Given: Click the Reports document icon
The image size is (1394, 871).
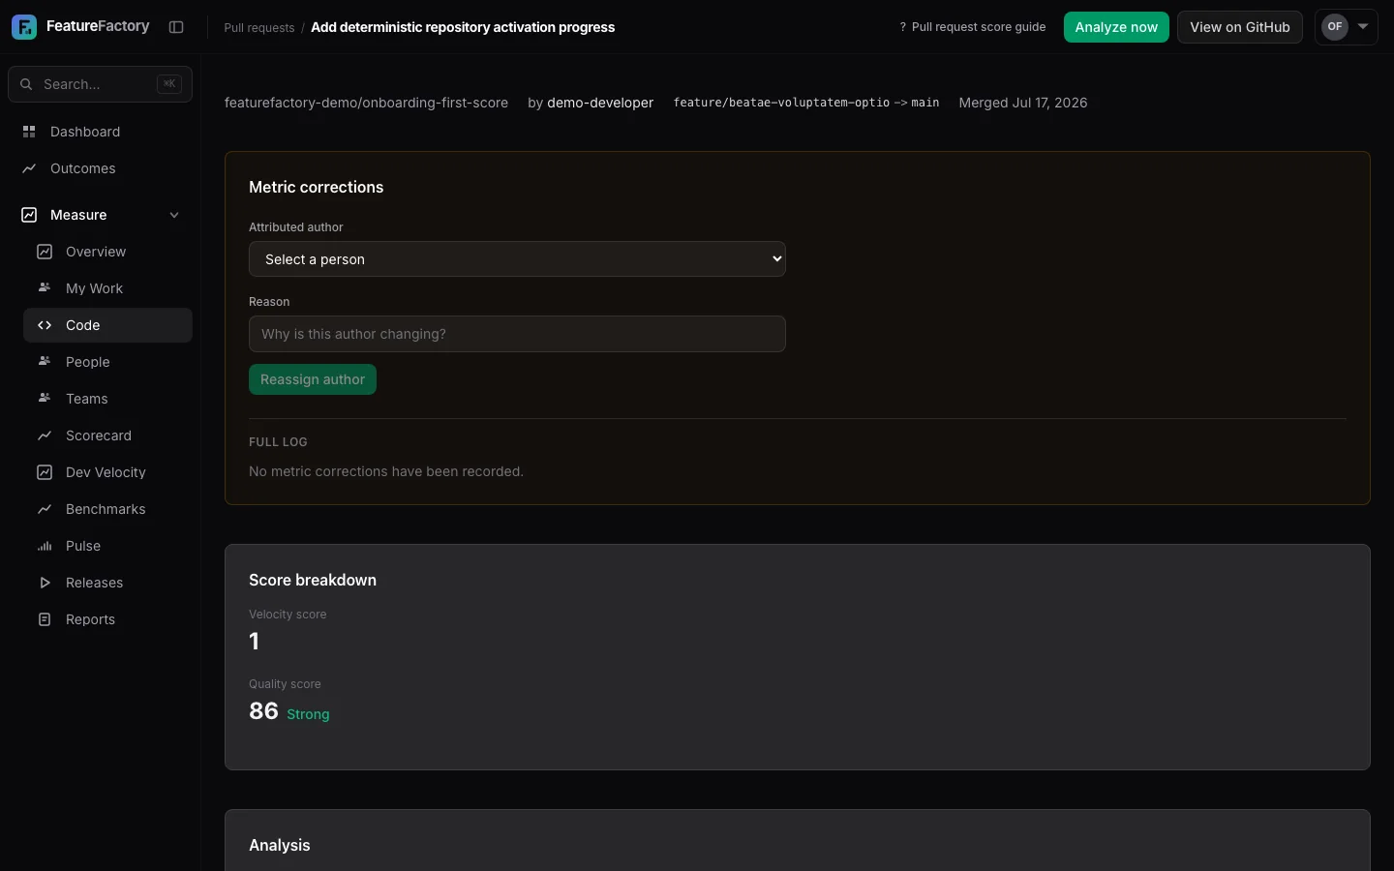Looking at the screenshot, I should [x=45, y=619].
